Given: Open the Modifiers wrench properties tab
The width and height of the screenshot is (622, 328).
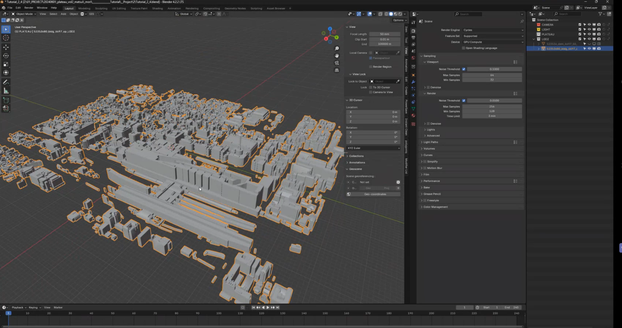Looking at the screenshot, I should (413, 82).
